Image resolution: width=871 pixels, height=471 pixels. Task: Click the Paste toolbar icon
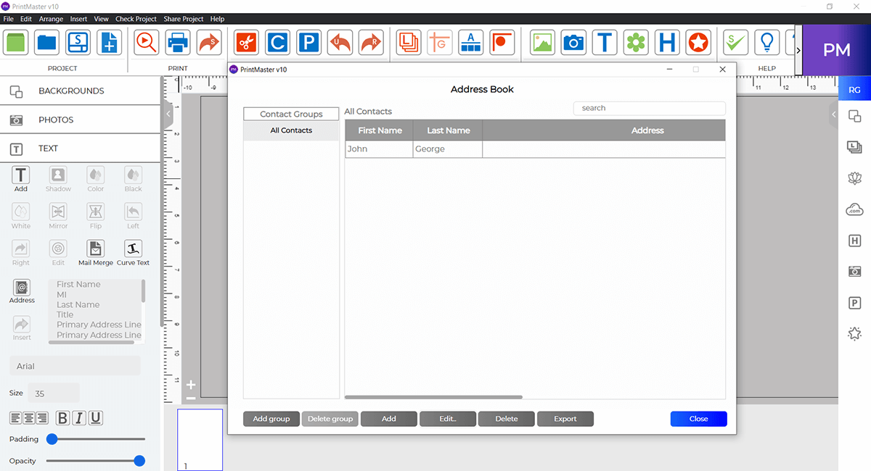308,42
